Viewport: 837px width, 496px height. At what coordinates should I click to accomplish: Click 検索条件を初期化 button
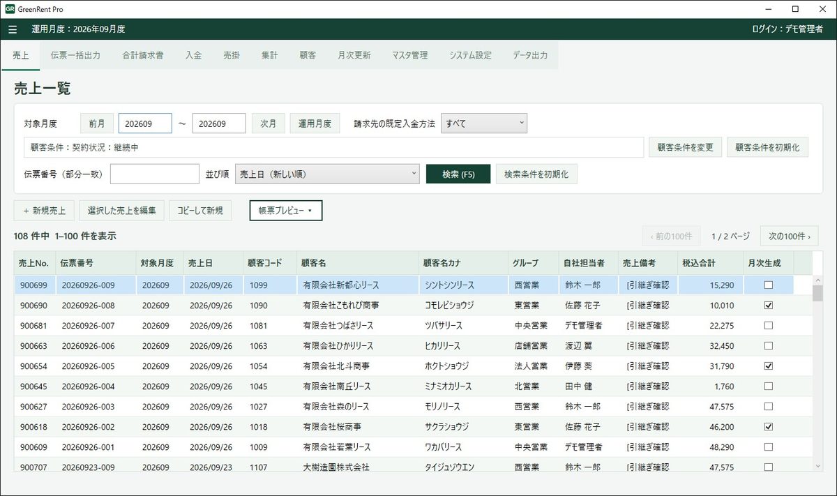click(x=536, y=174)
